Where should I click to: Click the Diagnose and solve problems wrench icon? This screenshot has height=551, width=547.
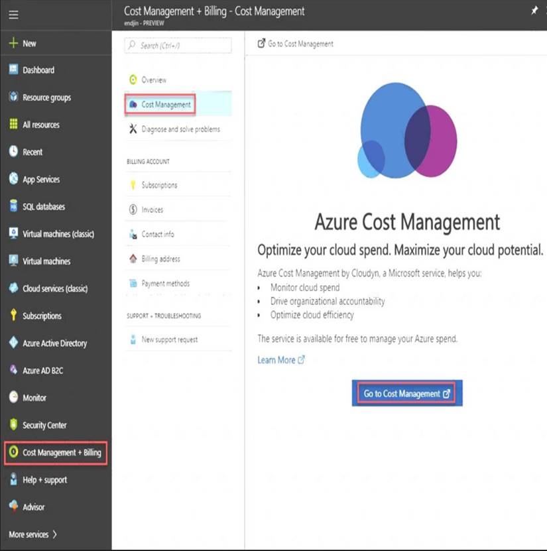(x=133, y=129)
